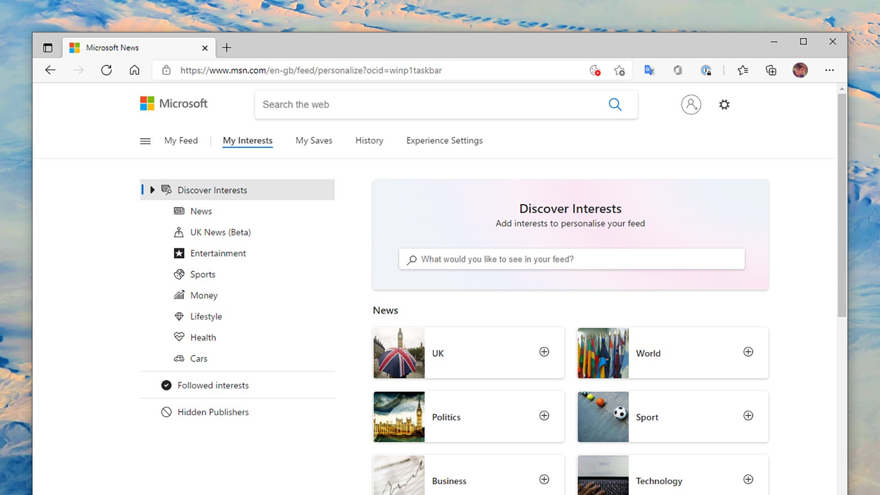Open the Hidden Publishers section

click(213, 412)
